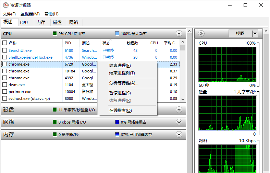This screenshot has width=270, height=173.
Task: Collapse the graphs pane with arrow button
Action: coord(201,33)
